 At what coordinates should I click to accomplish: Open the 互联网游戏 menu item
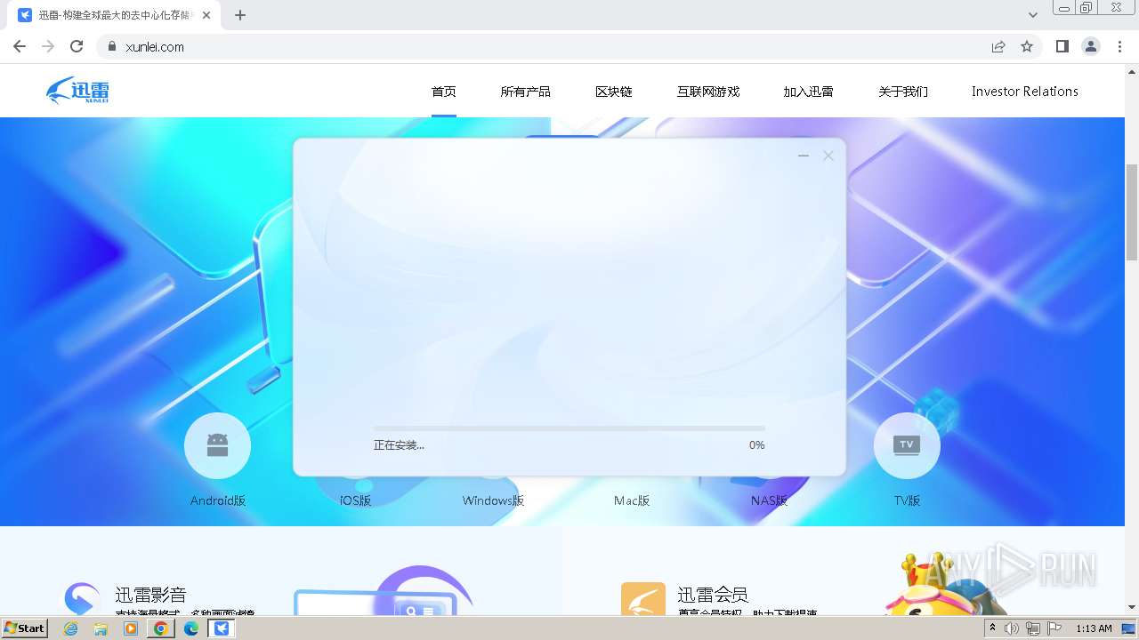coord(708,92)
